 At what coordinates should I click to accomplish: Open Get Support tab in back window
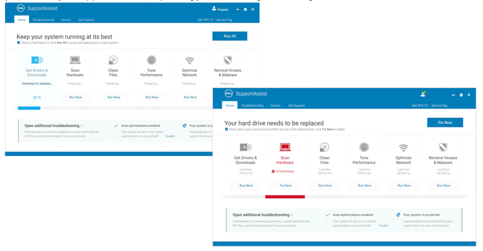[86, 19]
